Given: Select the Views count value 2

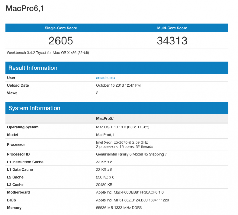Looking at the screenshot, I should pyautogui.click(x=97, y=93).
